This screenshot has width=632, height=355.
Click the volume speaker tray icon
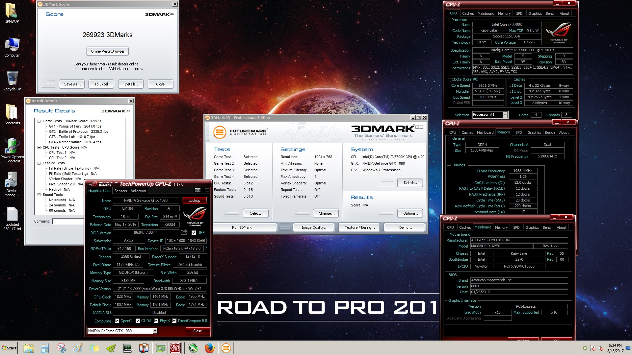coord(600,348)
